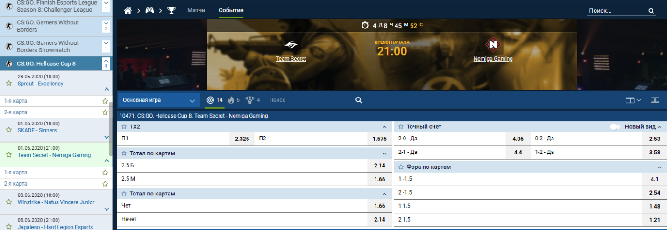Switch to the Матчи tab

(196, 10)
